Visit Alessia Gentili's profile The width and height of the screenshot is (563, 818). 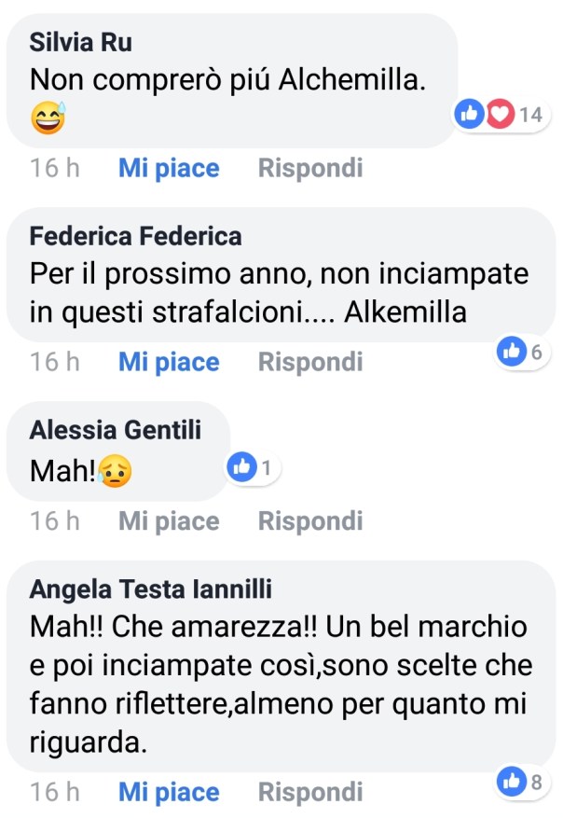tap(116, 430)
